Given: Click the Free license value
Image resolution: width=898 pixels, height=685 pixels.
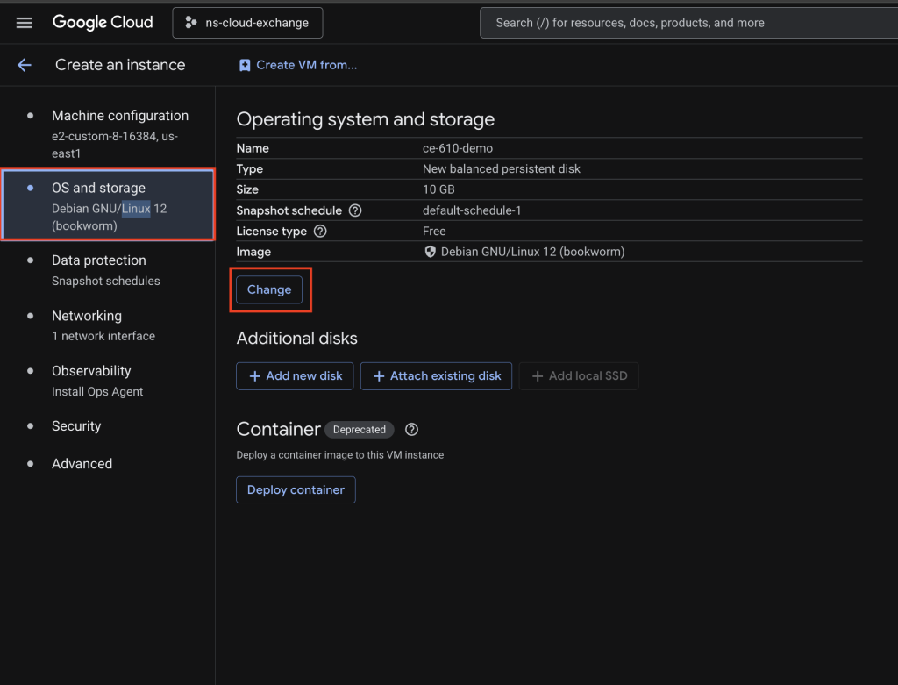Looking at the screenshot, I should pos(434,232).
